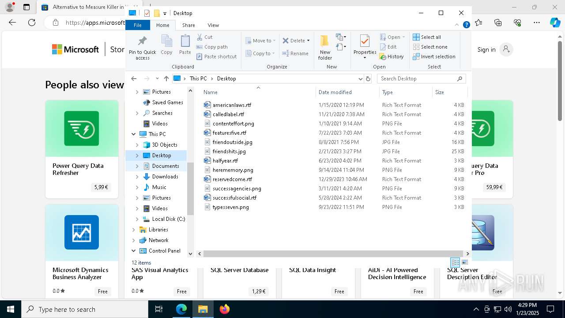Sort by Date modified column header
565x318 pixels.
pyautogui.click(x=347, y=92)
